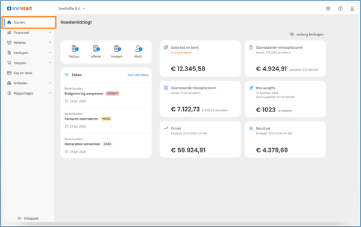Click the Btw-aangifte card title
This screenshot has width=361, height=227.
[x=265, y=88]
